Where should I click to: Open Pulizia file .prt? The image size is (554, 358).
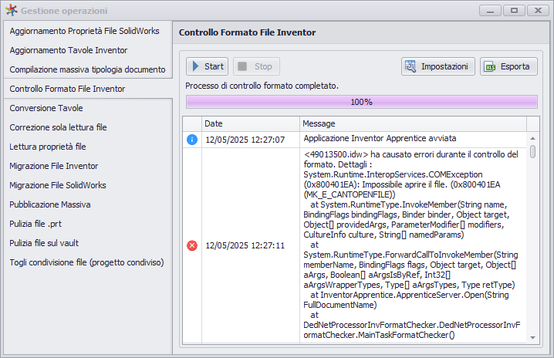pos(35,224)
